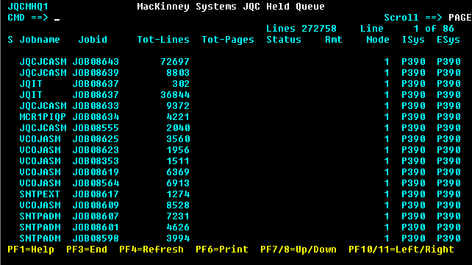
Task: Select job JOB08625
Action: (x=96, y=139)
